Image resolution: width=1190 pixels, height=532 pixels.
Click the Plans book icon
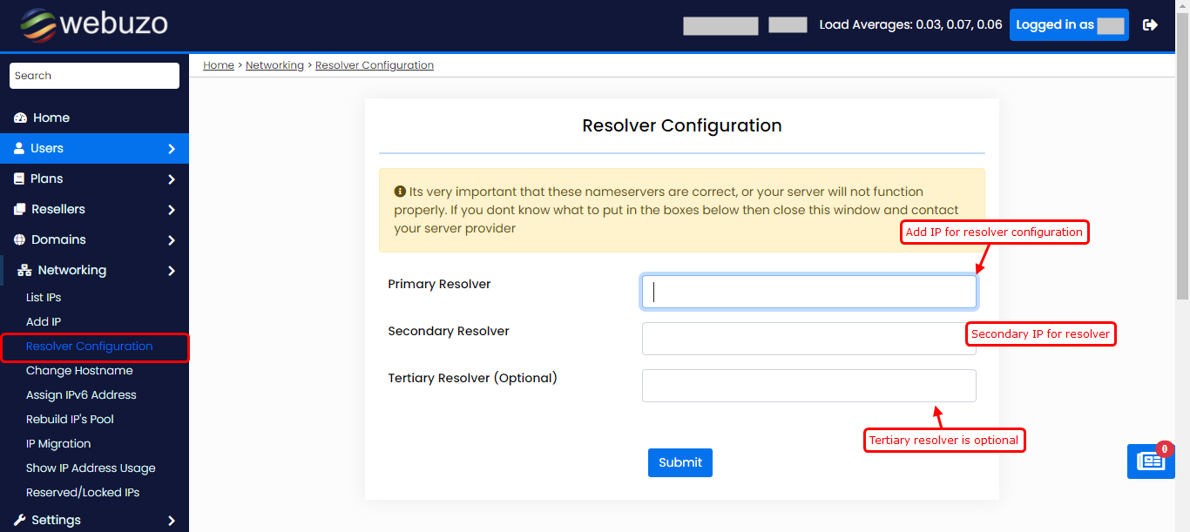tap(19, 178)
